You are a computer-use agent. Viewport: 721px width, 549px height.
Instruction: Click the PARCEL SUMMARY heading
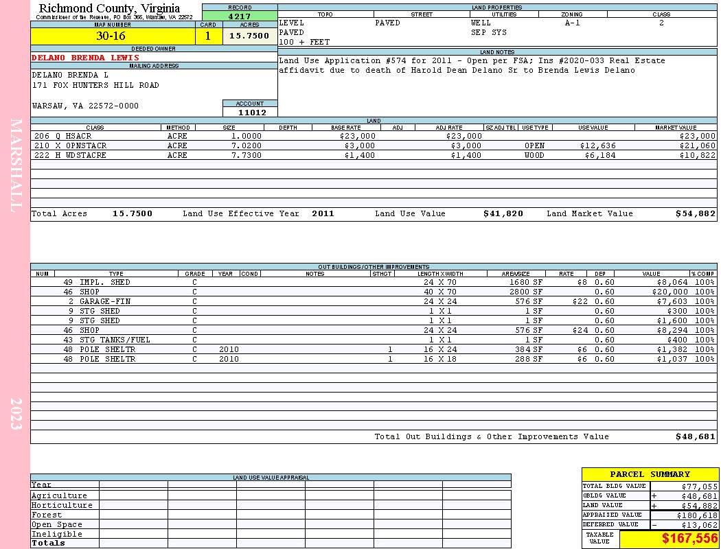650,474
